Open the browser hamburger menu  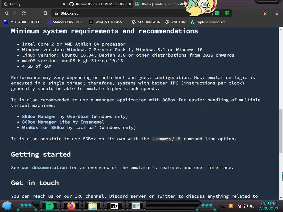pos(277,13)
